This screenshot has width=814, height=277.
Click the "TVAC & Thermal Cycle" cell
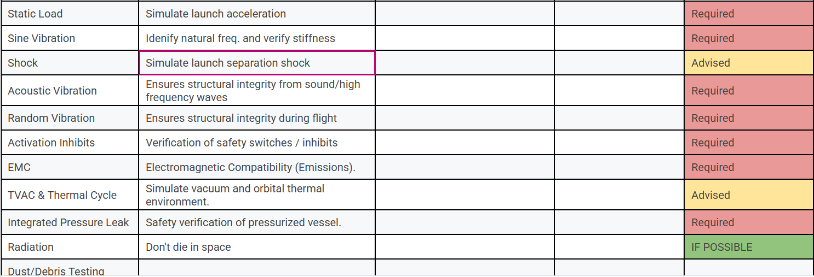point(70,195)
